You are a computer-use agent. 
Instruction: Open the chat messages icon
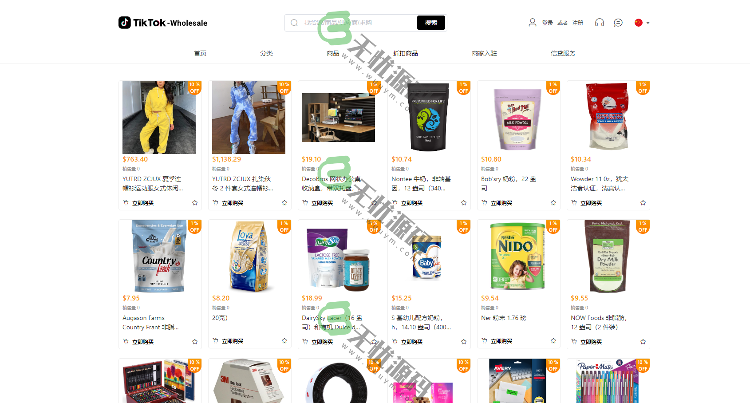tap(618, 23)
